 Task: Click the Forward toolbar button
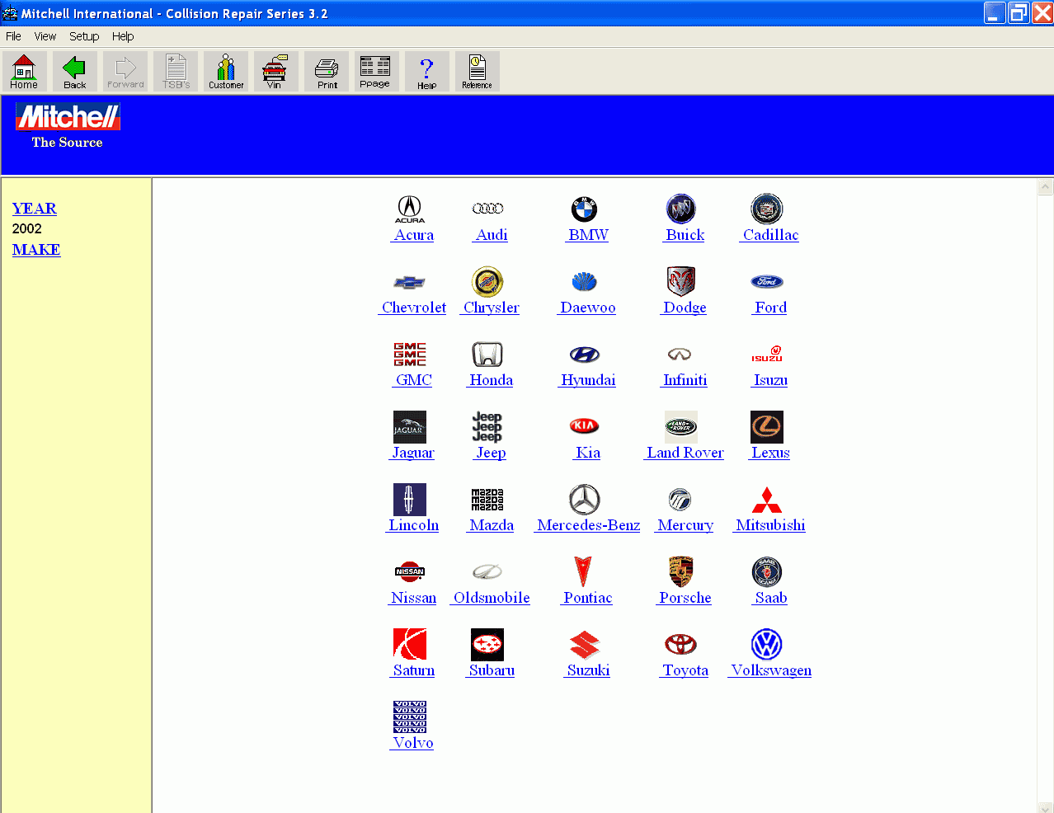125,72
